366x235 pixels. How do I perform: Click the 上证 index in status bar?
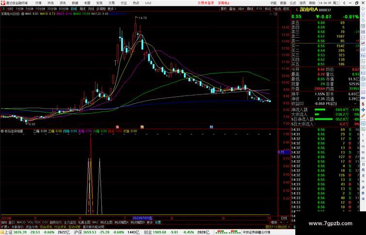(x=8, y=232)
